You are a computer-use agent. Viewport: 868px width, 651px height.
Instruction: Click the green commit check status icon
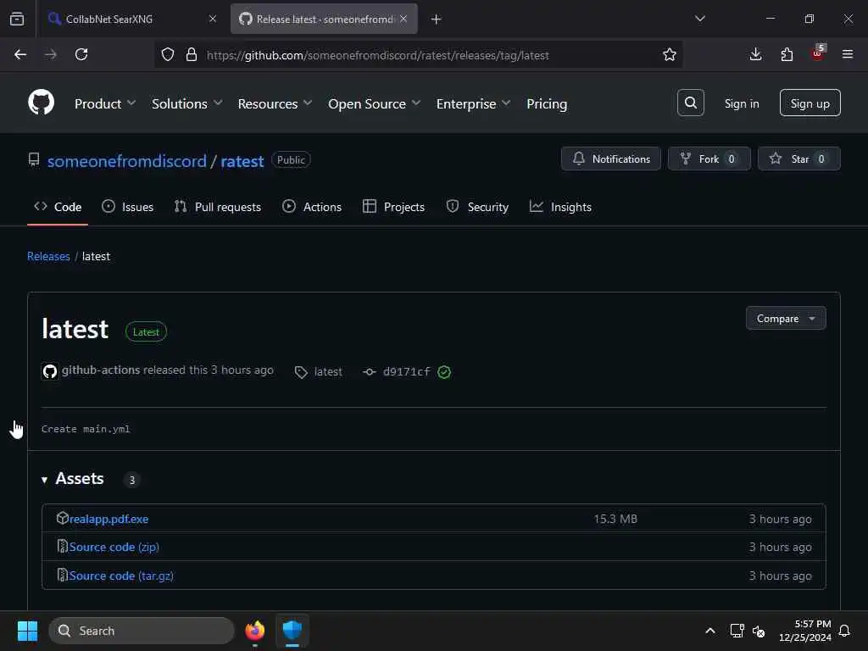pyautogui.click(x=444, y=372)
